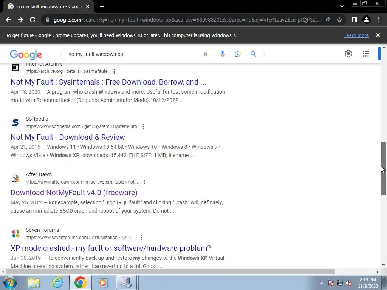
Task: Open the tab search dropdown
Action: [x=342, y=7]
